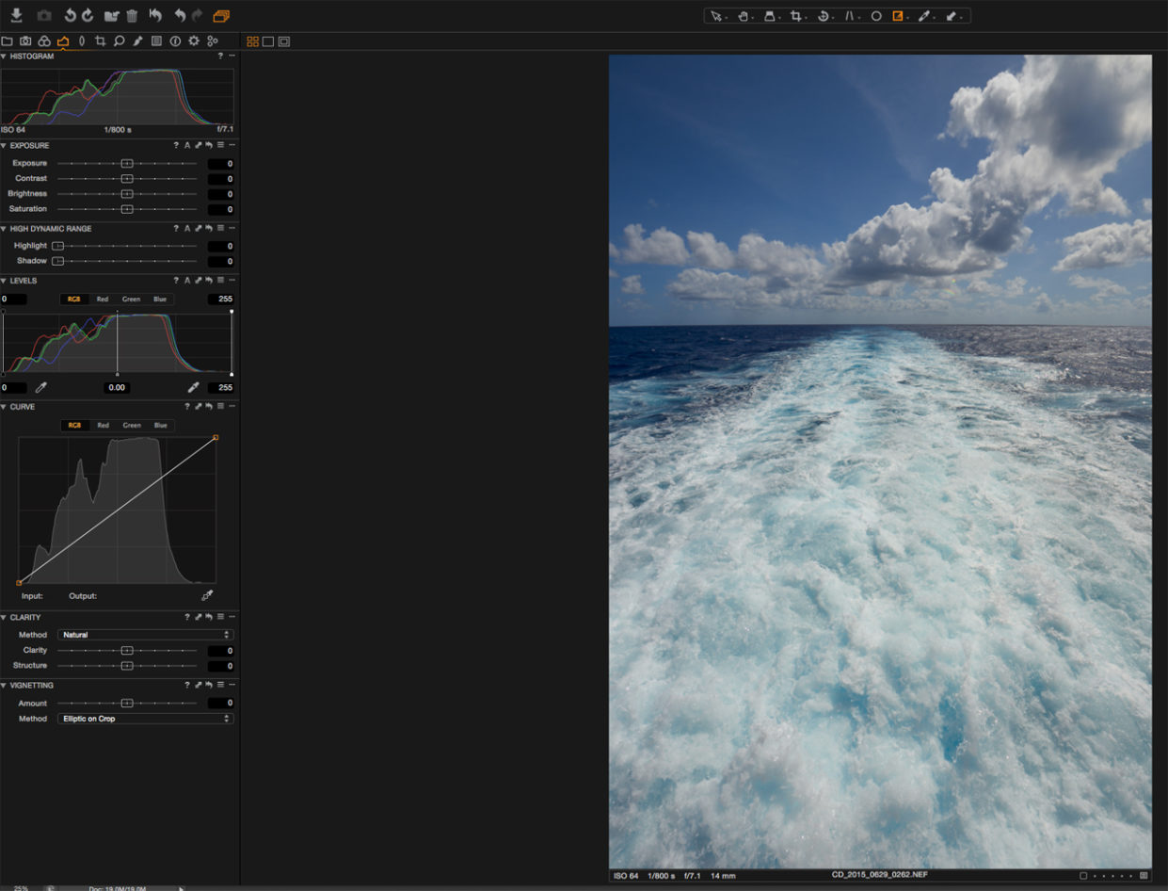
Task: Open the Library tool tab
Action: click(x=8, y=40)
